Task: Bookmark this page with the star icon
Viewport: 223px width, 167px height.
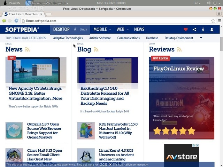Action: pyautogui.click(x=213, y=21)
